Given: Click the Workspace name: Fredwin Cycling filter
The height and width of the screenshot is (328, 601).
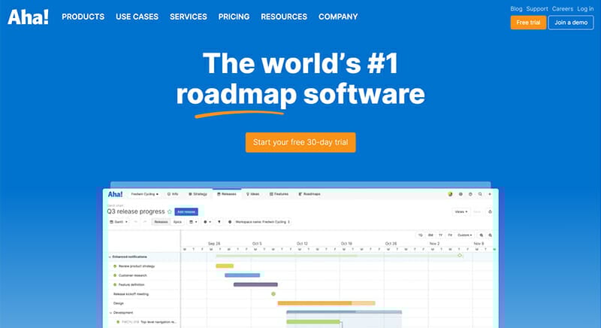Looking at the screenshot, I should [x=262, y=222].
